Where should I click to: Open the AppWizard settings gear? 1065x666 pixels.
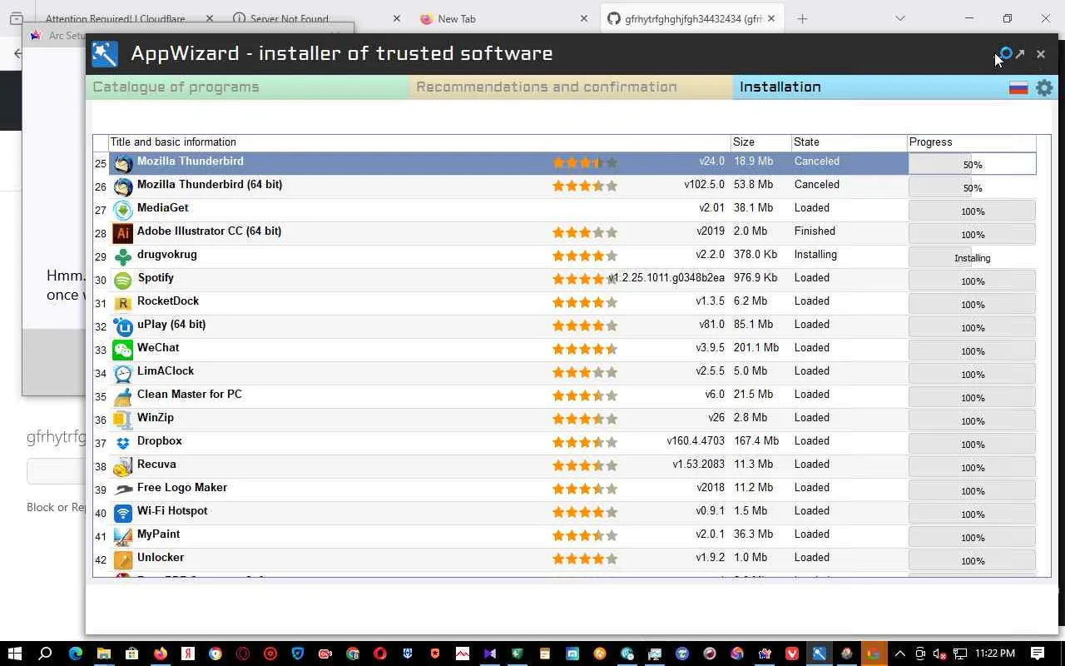point(1044,87)
